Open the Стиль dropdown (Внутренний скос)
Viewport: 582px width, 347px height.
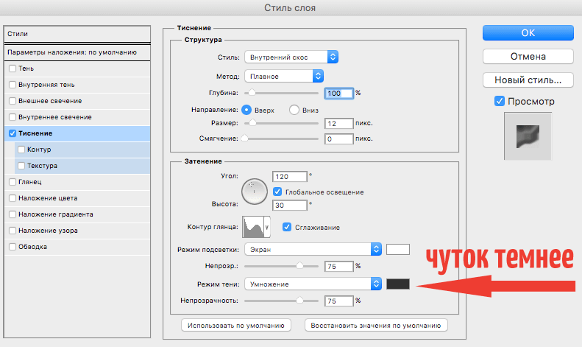pos(291,57)
